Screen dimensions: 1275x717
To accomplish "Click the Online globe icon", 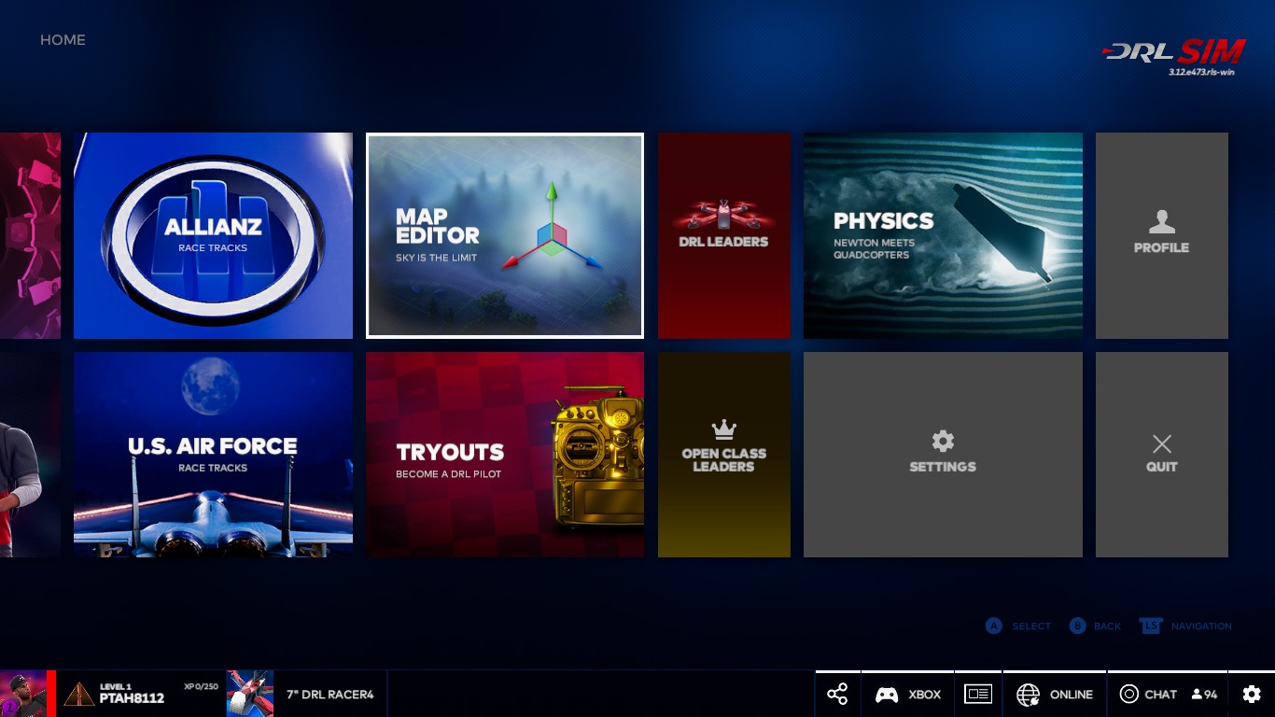I will (1029, 695).
